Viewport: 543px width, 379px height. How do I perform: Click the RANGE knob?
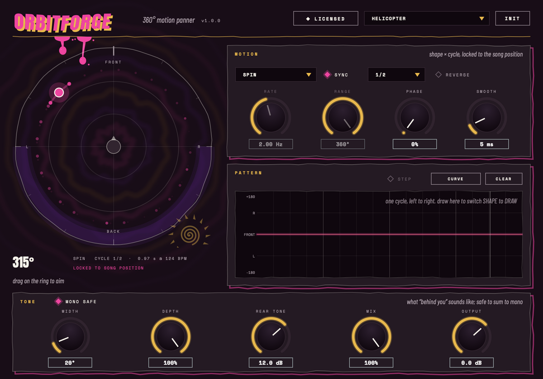coord(343,117)
